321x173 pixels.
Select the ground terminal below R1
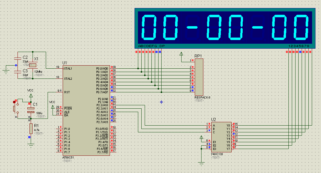(x=31, y=146)
